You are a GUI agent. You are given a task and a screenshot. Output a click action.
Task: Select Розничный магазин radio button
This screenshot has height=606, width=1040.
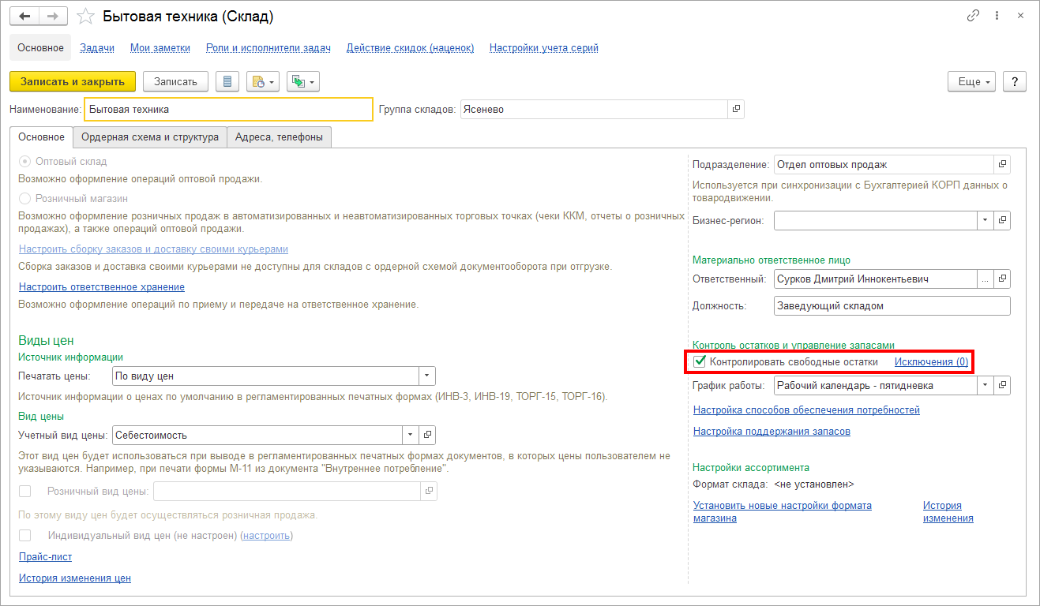tap(25, 198)
